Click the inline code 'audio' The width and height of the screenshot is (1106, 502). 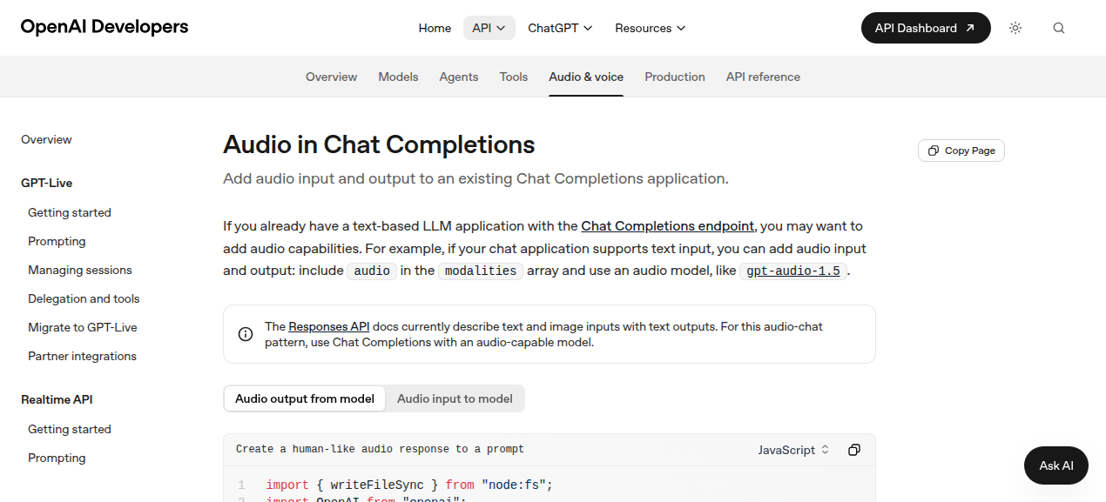[372, 271]
